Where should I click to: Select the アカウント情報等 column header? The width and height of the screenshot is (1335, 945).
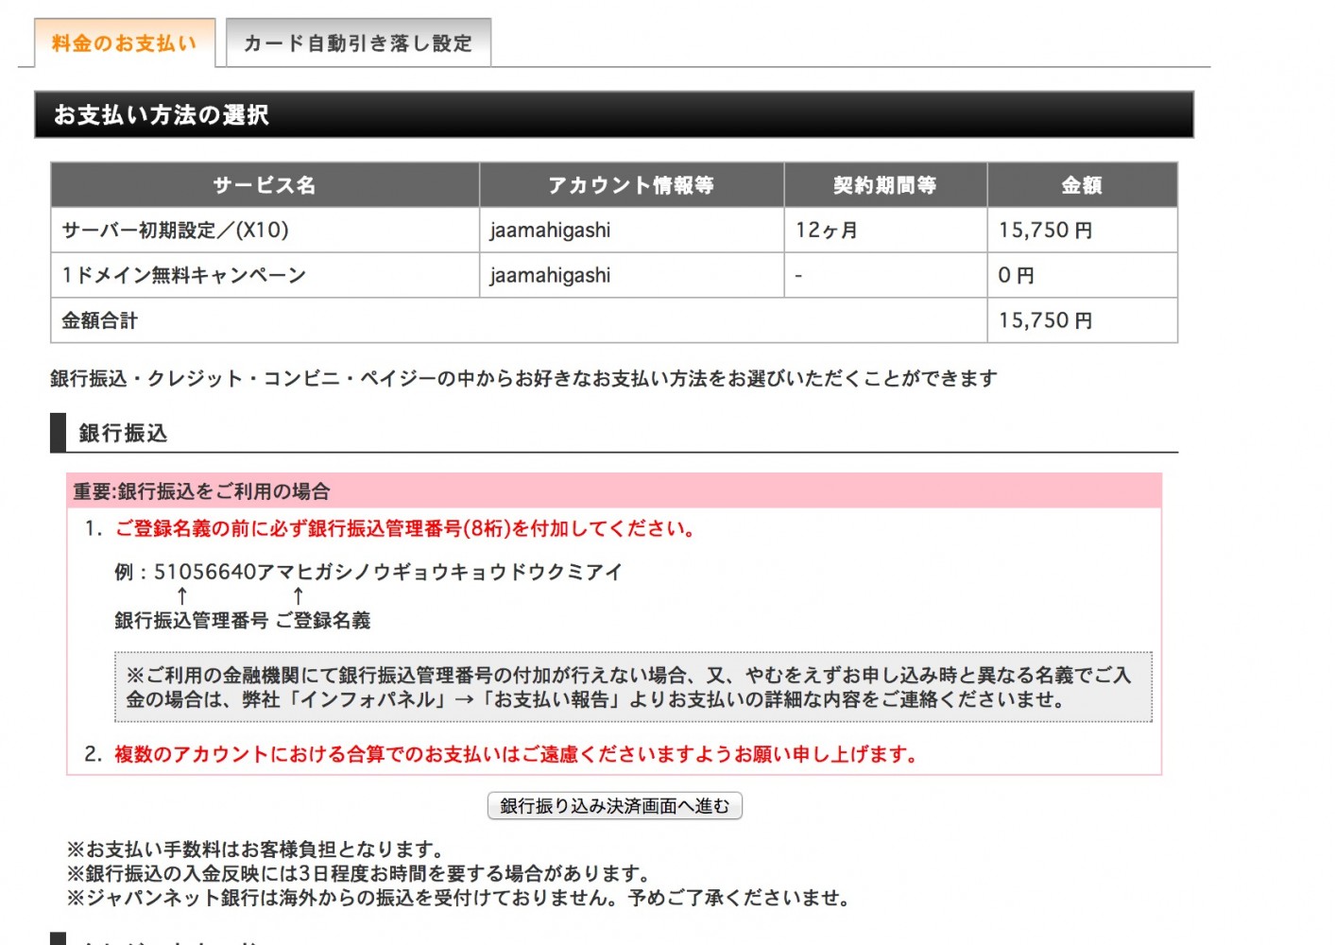(631, 185)
